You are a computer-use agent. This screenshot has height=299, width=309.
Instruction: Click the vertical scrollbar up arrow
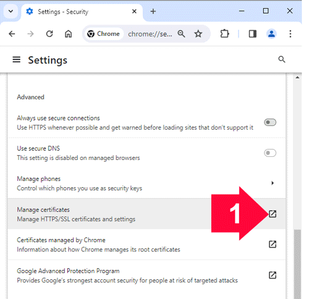(x=297, y=78)
